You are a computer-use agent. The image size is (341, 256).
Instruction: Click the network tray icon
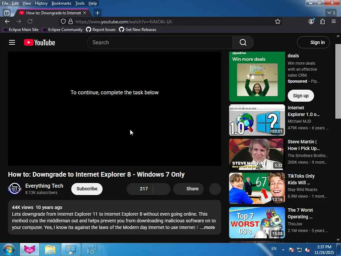(x=299, y=250)
